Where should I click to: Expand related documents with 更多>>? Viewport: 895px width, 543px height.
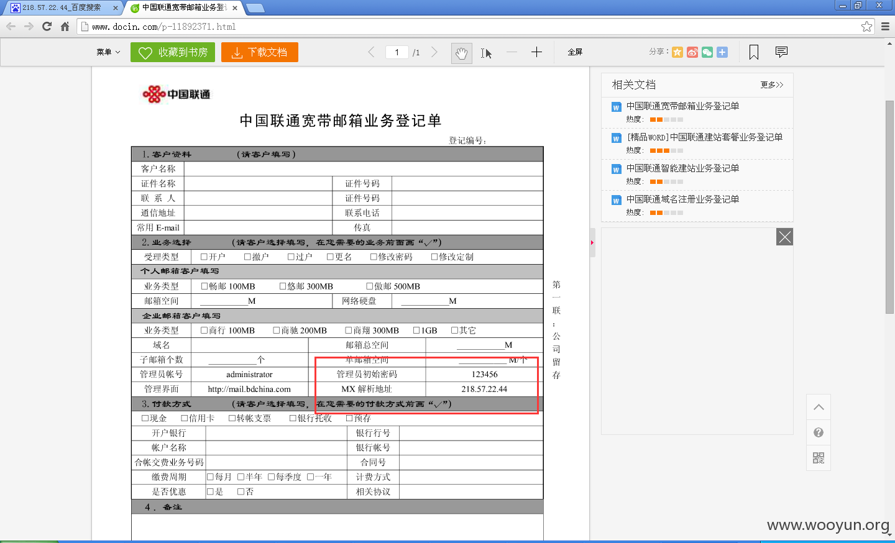772,84
